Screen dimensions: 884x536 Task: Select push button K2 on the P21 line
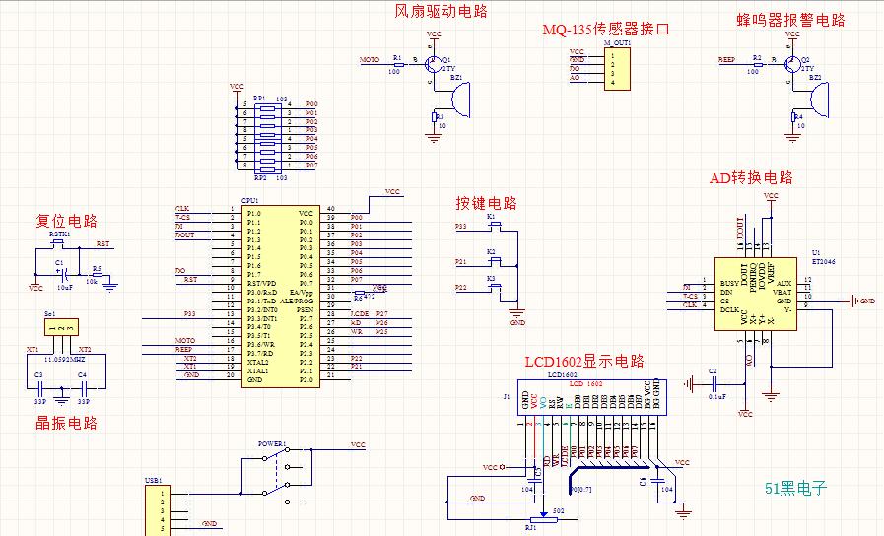coord(495,260)
